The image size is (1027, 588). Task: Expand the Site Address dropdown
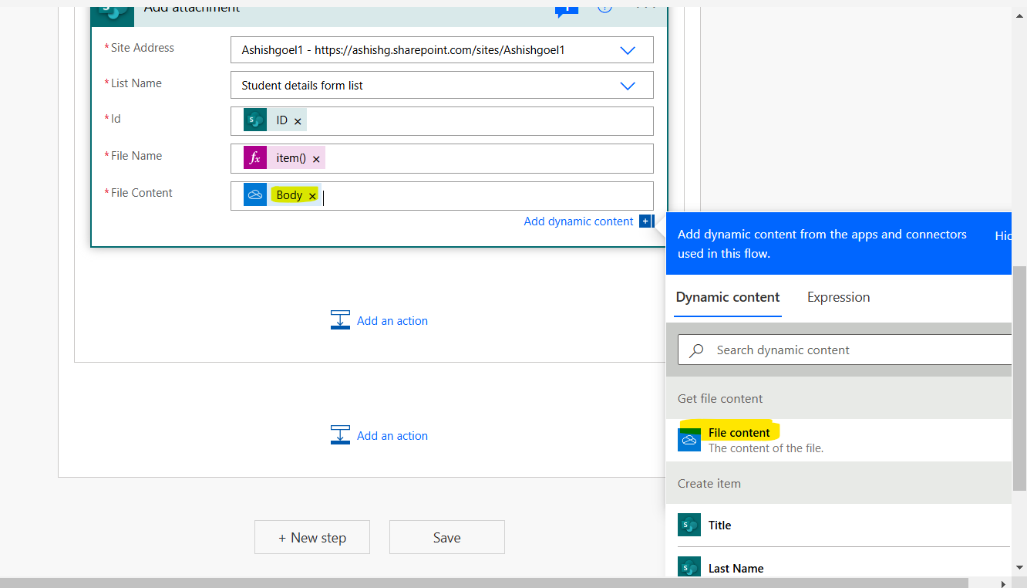(627, 49)
